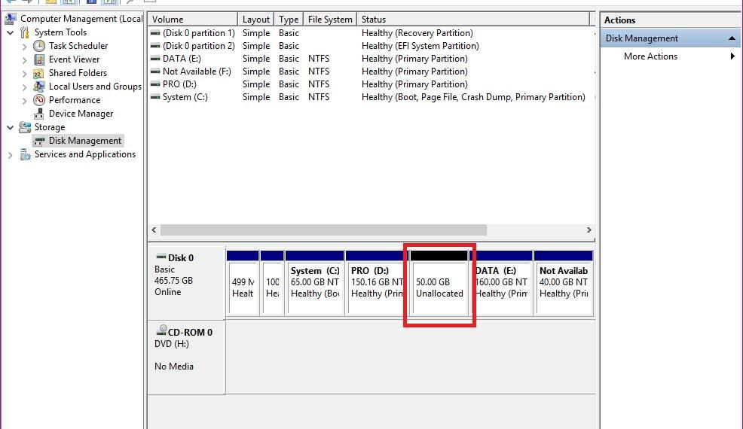Image resolution: width=743 pixels, height=429 pixels.
Task: Select the 499 MB recovery partition block
Action: 243,283
